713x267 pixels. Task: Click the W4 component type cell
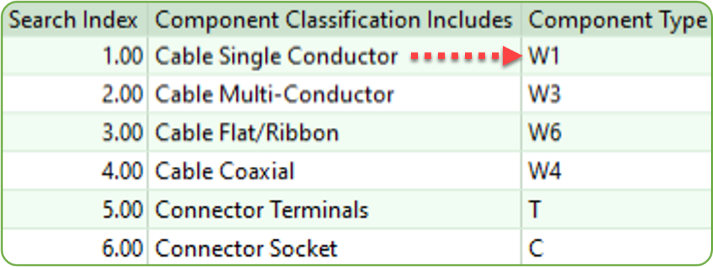pos(616,171)
